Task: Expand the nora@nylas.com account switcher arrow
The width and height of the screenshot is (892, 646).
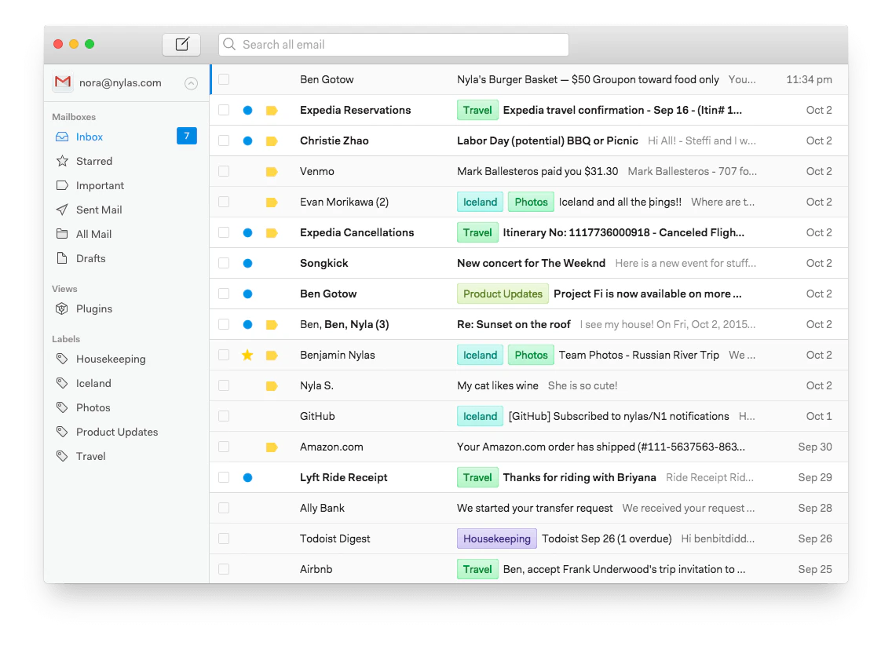Action: click(191, 83)
